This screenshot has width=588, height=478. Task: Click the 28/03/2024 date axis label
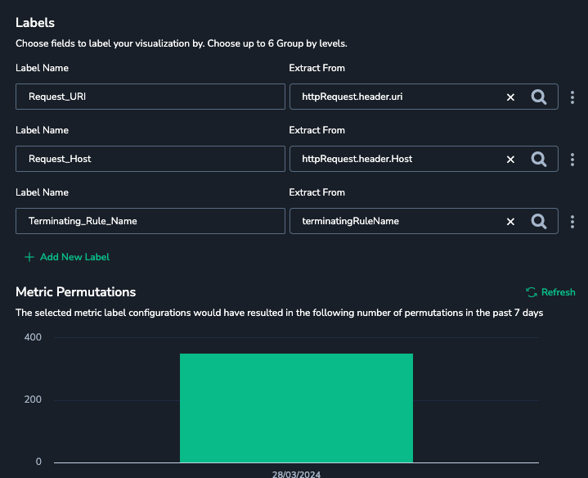tap(296, 473)
